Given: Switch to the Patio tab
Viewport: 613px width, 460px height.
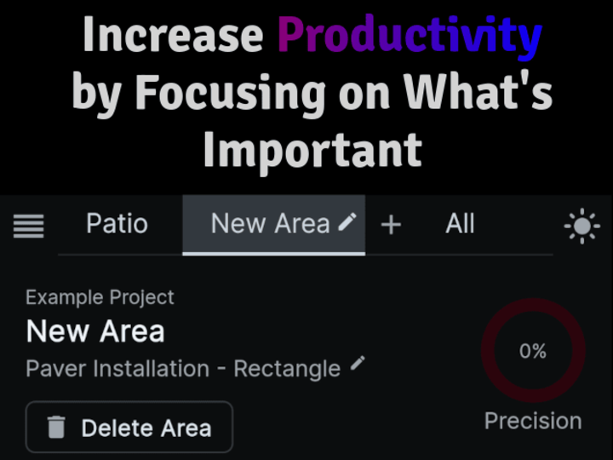Looking at the screenshot, I should pos(117,224).
